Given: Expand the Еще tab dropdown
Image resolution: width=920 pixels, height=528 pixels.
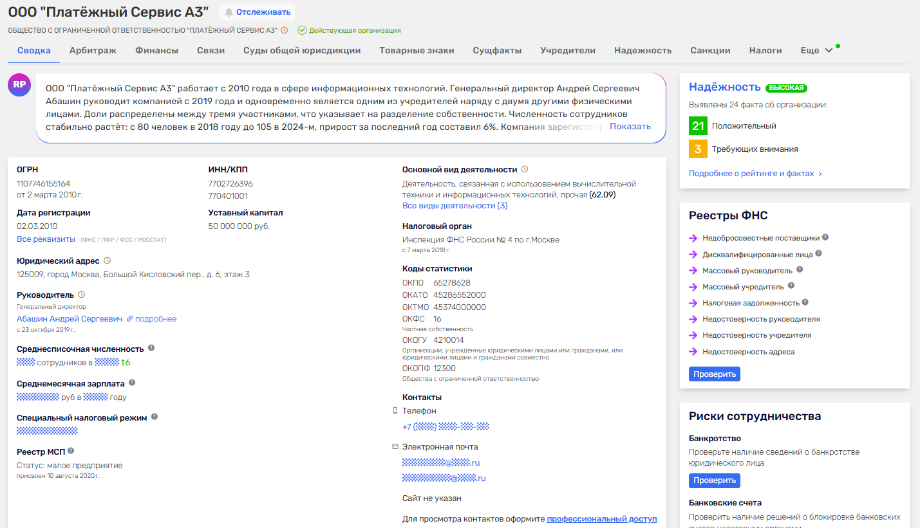Looking at the screenshot, I should click(816, 50).
